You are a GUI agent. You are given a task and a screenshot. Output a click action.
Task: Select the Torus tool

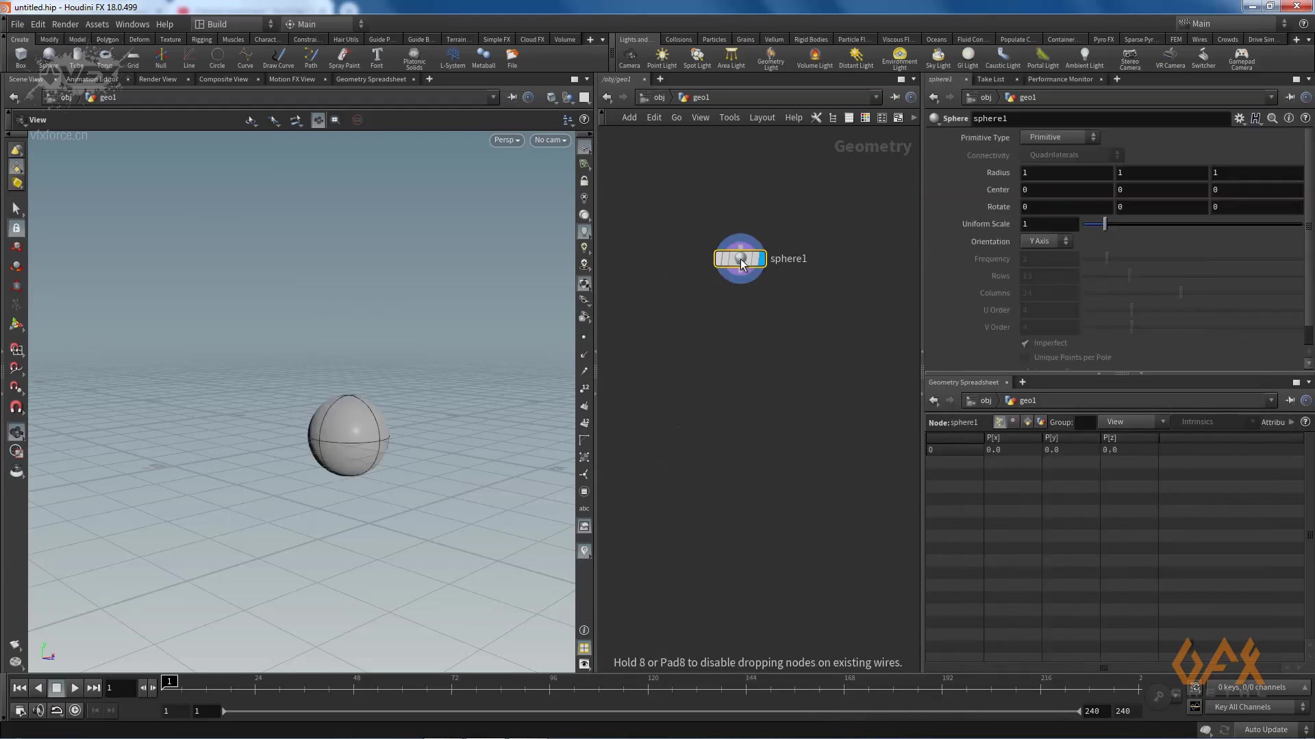(x=104, y=58)
